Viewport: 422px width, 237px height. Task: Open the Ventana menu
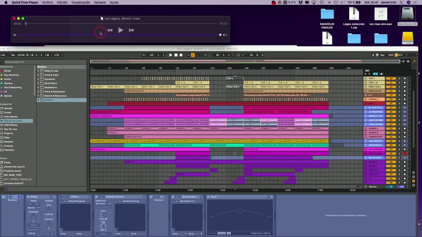(x=100, y=3)
